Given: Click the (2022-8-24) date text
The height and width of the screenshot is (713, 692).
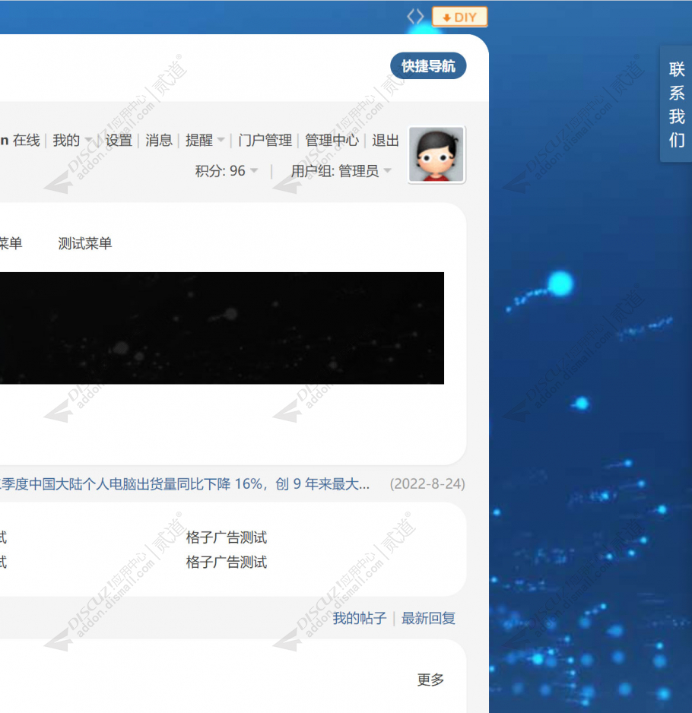Looking at the screenshot, I should point(427,483).
